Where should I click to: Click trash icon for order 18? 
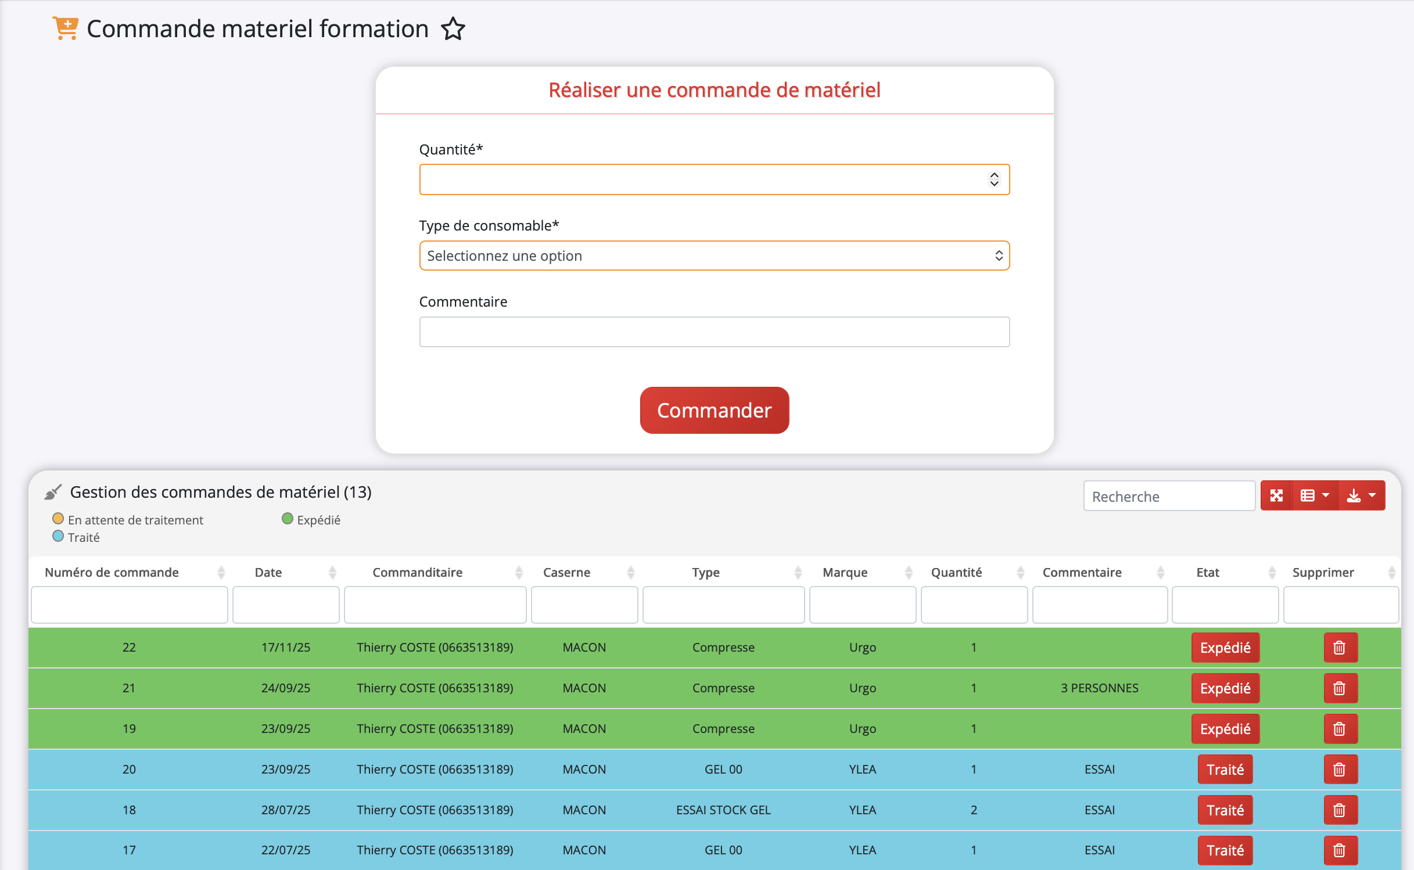(1340, 810)
